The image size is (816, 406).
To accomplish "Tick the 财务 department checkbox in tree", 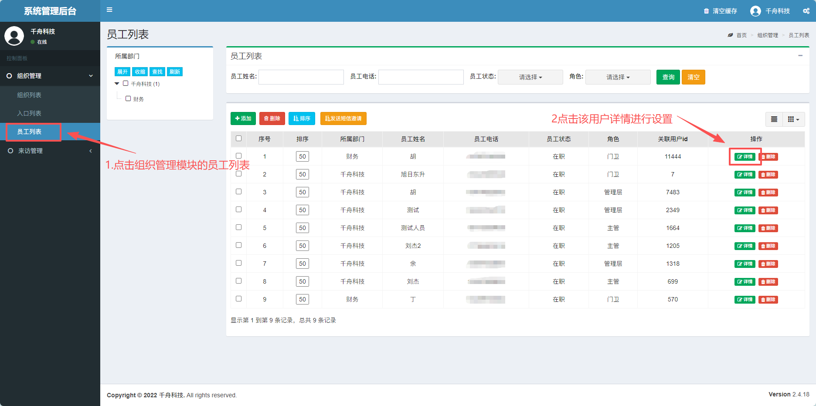I will coord(128,99).
